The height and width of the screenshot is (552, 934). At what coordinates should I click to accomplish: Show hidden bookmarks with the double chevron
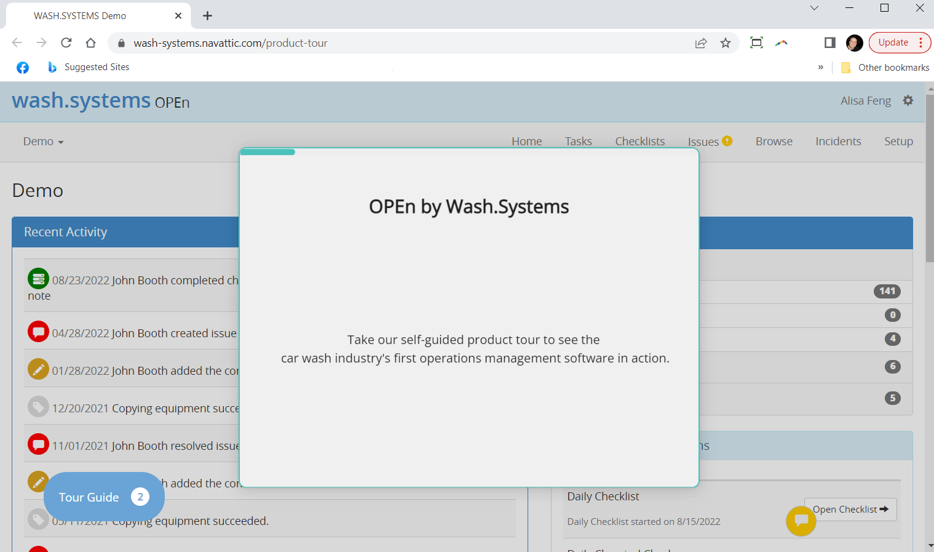(x=820, y=67)
